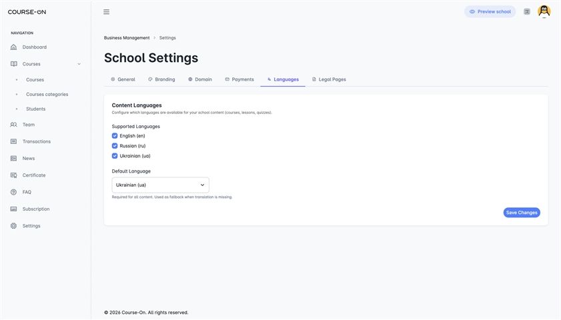Click the Settings gear icon in sidebar
The width and height of the screenshot is (561, 320).
point(13,226)
